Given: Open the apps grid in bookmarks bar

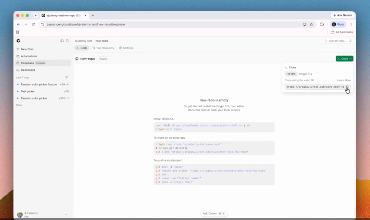Looking at the screenshot, I should tap(18, 32).
